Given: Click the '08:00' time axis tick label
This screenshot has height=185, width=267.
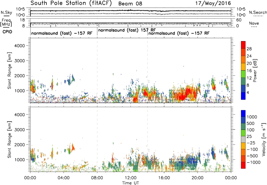Looking at the screenshot, I should point(97,178).
